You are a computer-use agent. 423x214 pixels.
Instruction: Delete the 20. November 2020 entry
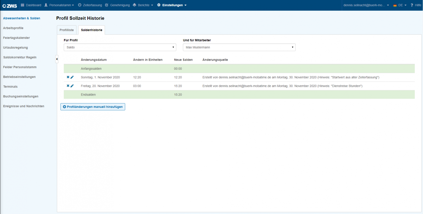(68, 86)
